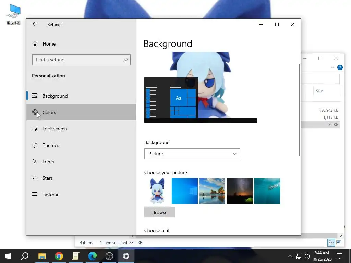This screenshot has width=351, height=263.
Task: Maximize the Settings window
Action: point(277,24)
